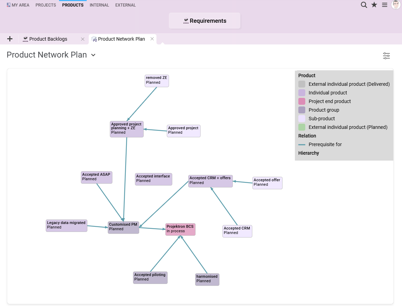Image resolution: width=402 pixels, height=306 pixels.
Task: Close the Product Backlogs tab
Action: [x=83, y=39]
